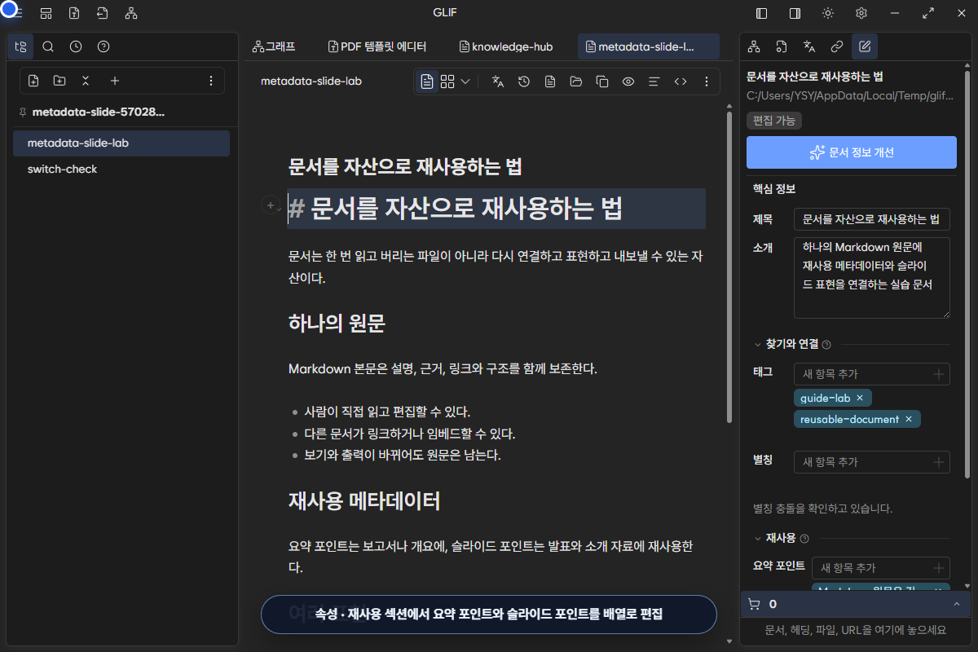Image resolution: width=978 pixels, height=652 pixels.
Task: Click the copy icon in editor toolbar
Action: [602, 81]
